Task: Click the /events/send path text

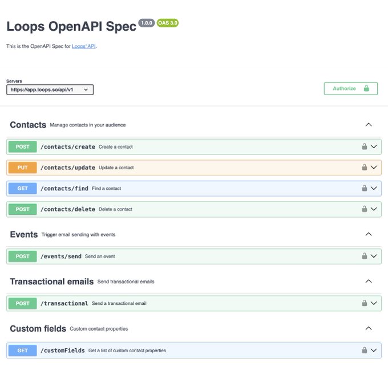Action: click(x=61, y=256)
